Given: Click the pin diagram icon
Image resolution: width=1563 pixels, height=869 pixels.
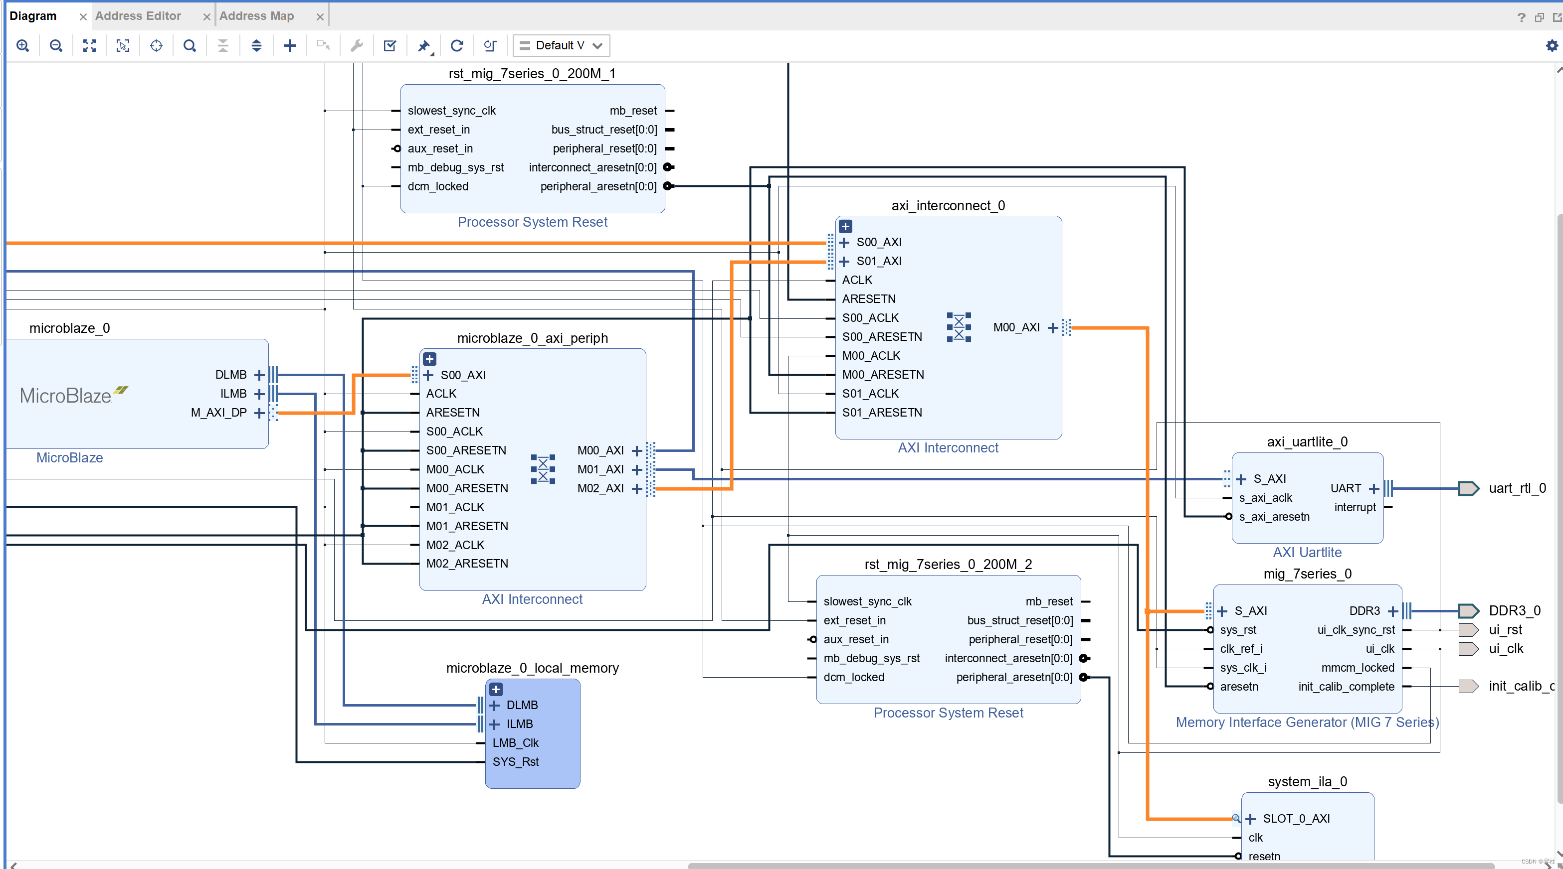Looking at the screenshot, I should [423, 45].
